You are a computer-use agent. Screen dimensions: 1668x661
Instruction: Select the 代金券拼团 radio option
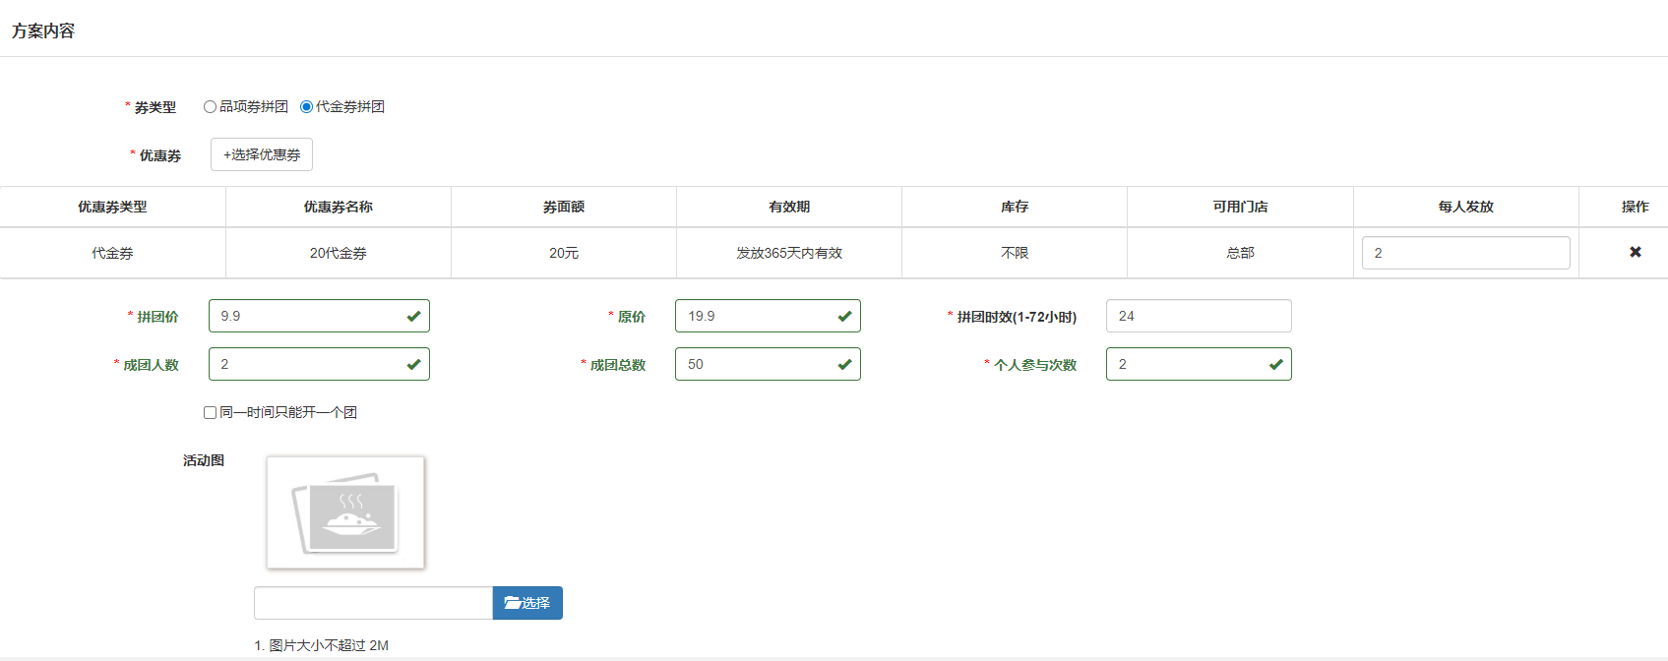coord(306,107)
